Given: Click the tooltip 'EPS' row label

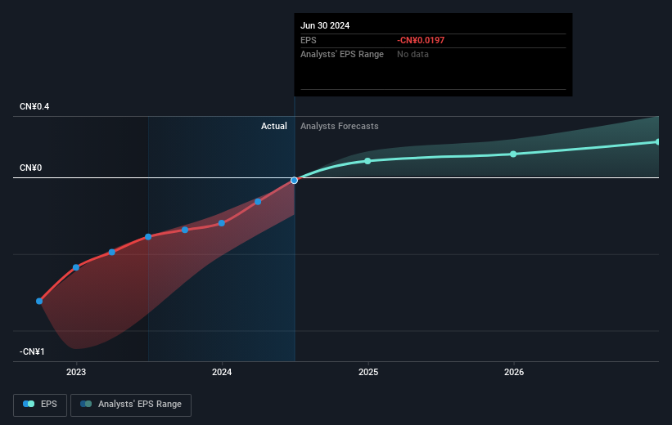Looking at the screenshot, I should [308, 40].
